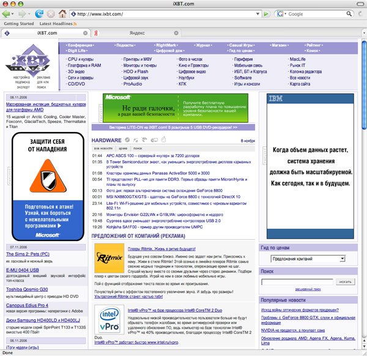The width and height of the screenshot is (367, 356).
Task: Click the iXBT logo
Action: 28,61
